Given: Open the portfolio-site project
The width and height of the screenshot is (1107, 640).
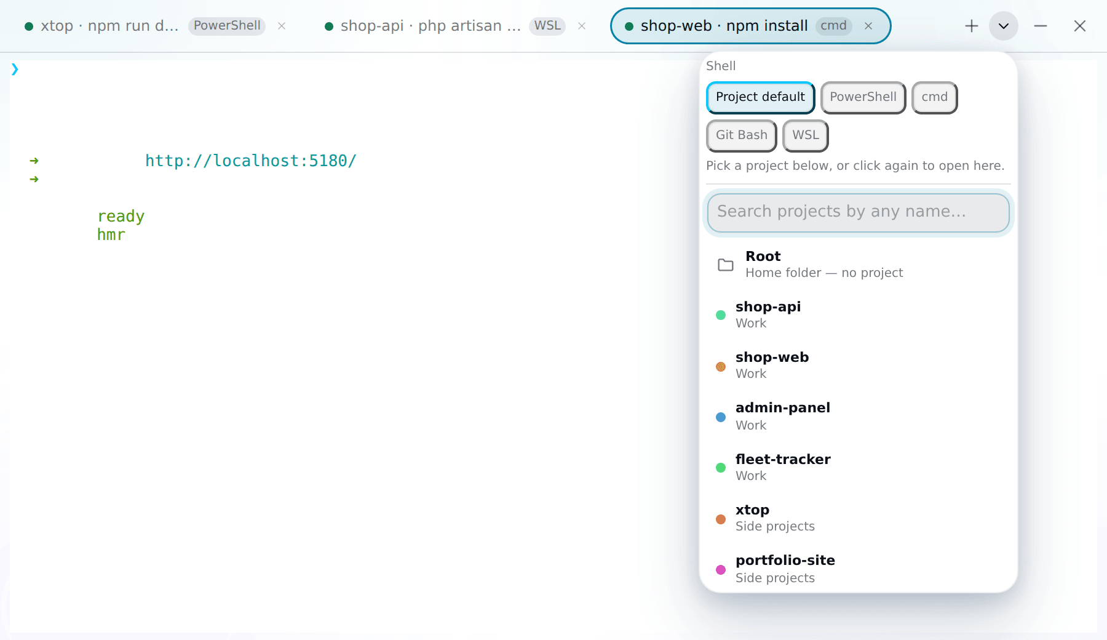Looking at the screenshot, I should 858,569.
